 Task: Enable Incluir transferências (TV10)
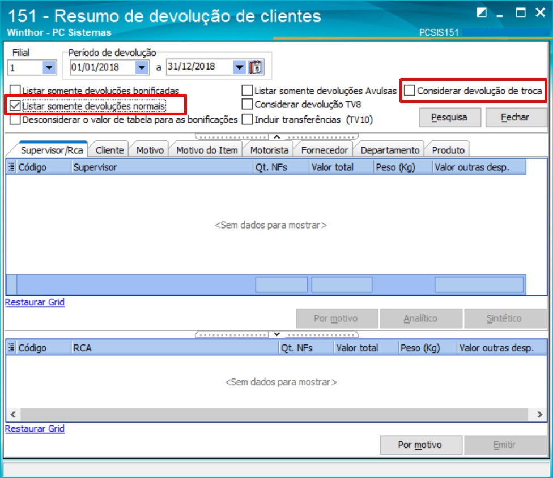tap(247, 119)
